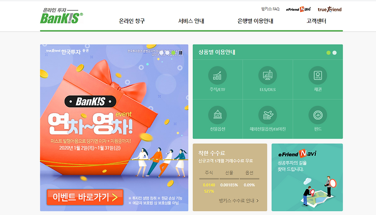
Task: Open the eFriend Navi logo in top bar
Action: 298,9
